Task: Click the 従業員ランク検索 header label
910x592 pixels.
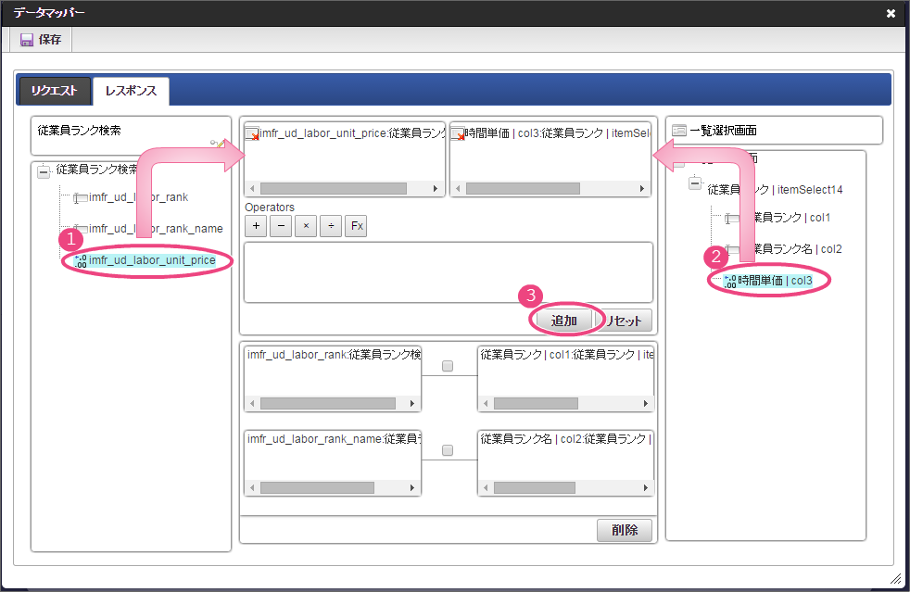Action: click(x=80, y=131)
